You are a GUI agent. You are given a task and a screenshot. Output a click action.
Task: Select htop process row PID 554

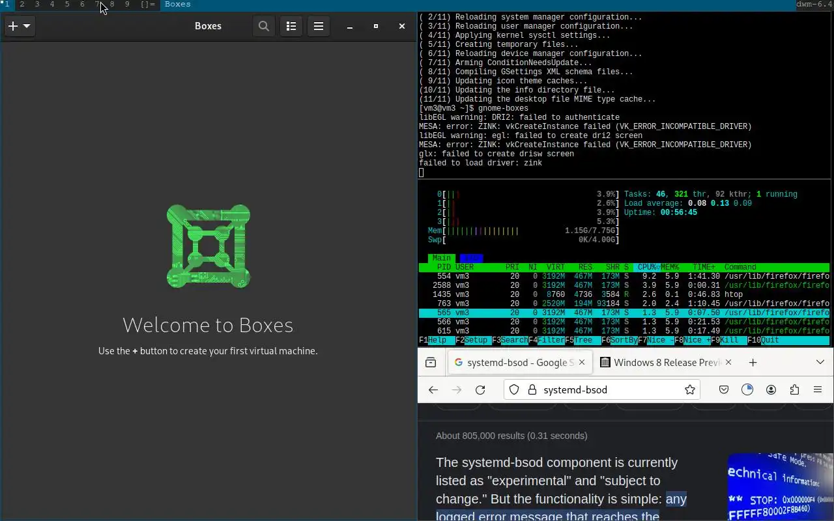click(624, 276)
